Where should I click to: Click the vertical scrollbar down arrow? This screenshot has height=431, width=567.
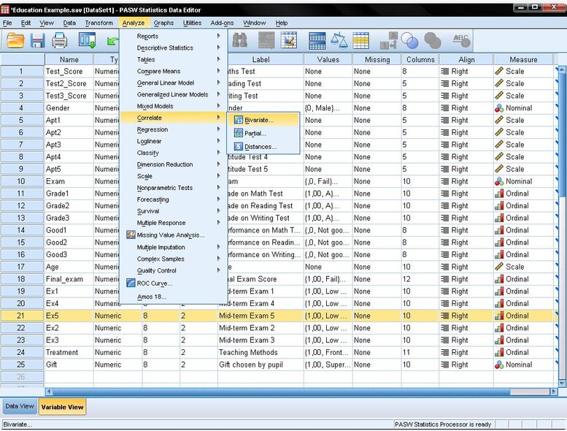point(562,383)
